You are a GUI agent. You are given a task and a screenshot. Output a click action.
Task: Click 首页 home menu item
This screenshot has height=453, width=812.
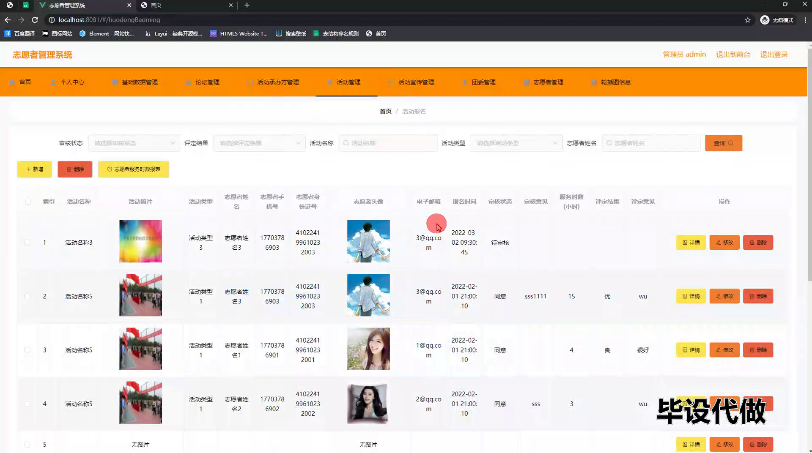[20, 82]
